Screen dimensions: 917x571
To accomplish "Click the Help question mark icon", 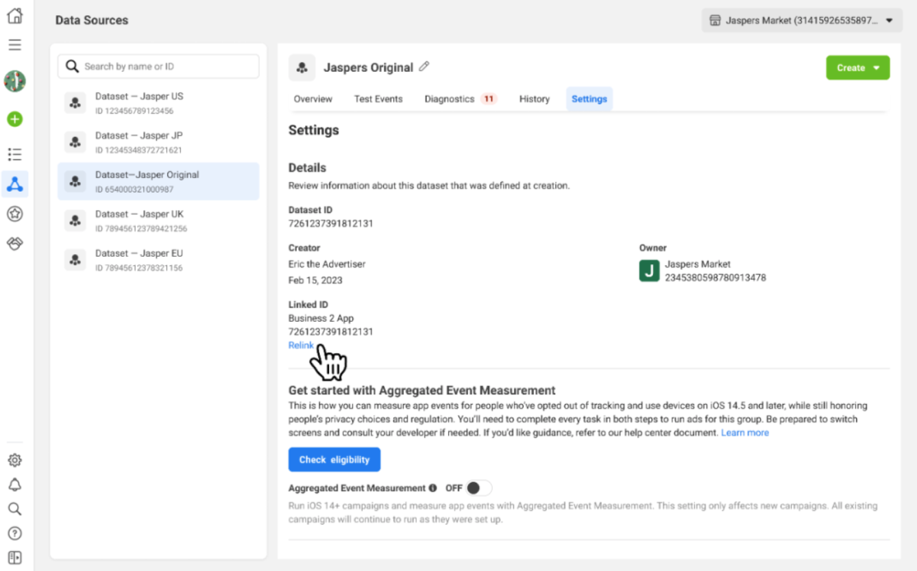I will (x=14, y=533).
